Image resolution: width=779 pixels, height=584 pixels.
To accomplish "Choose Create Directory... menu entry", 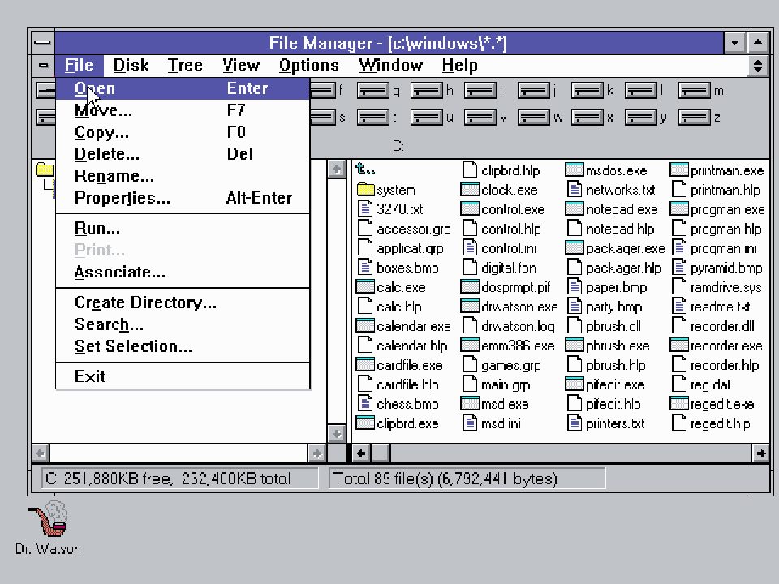I will [183, 303].
